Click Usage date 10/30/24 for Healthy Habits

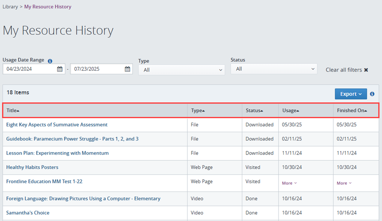[292, 167]
